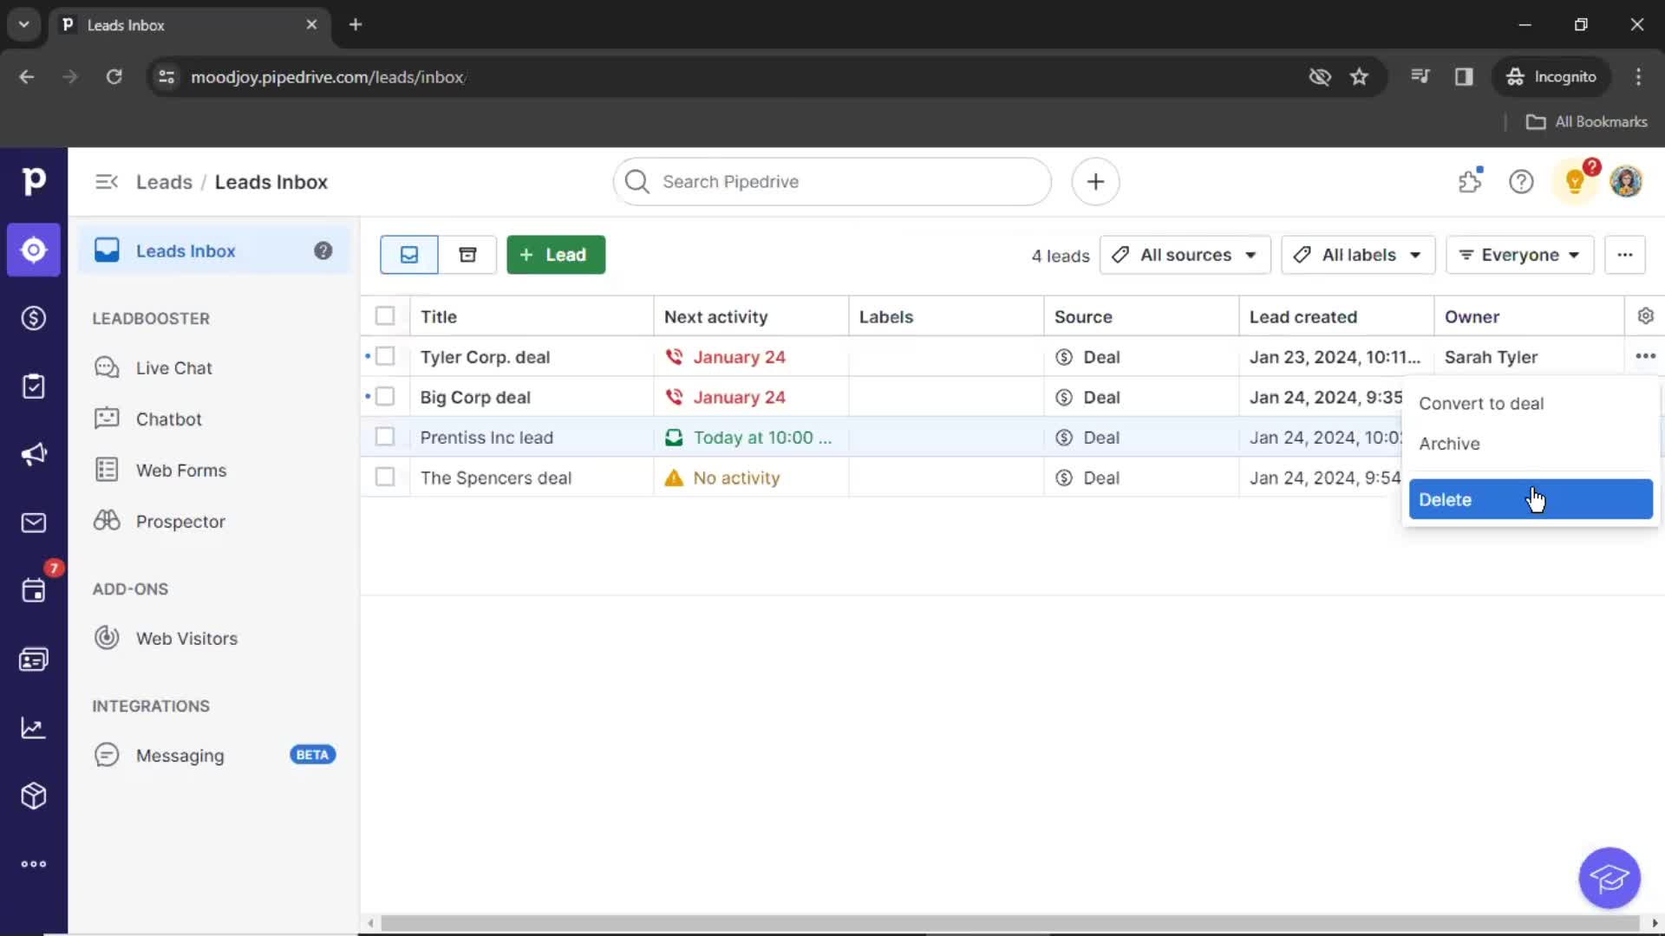1665x936 pixels.
Task: Toggle the select all leads checkbox
Action: 385,316
